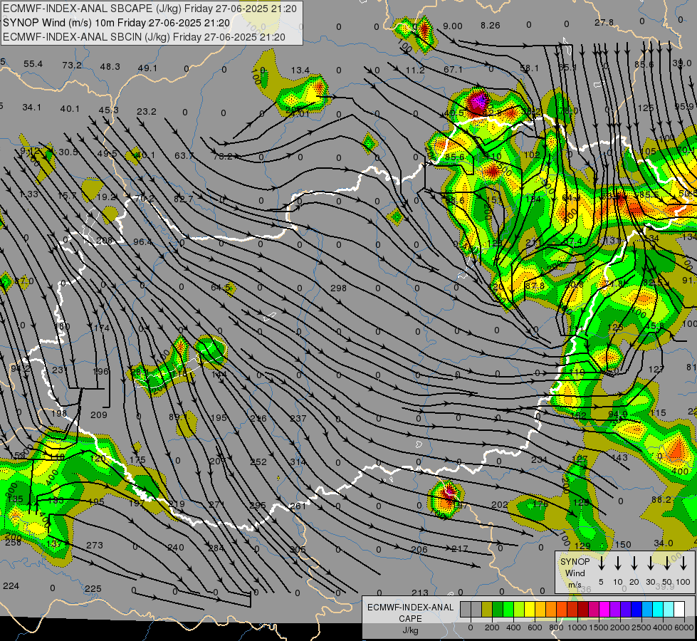Click the map value 305
The image size is (697, 641).
[x=298, y=549]
